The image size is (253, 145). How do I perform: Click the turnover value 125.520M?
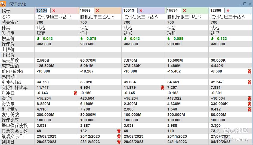pyautogui.click(x=45, y=66)
